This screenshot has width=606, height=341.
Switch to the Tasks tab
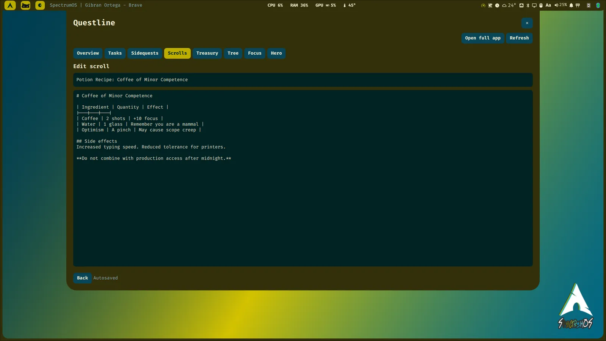[x=115, y=53]
